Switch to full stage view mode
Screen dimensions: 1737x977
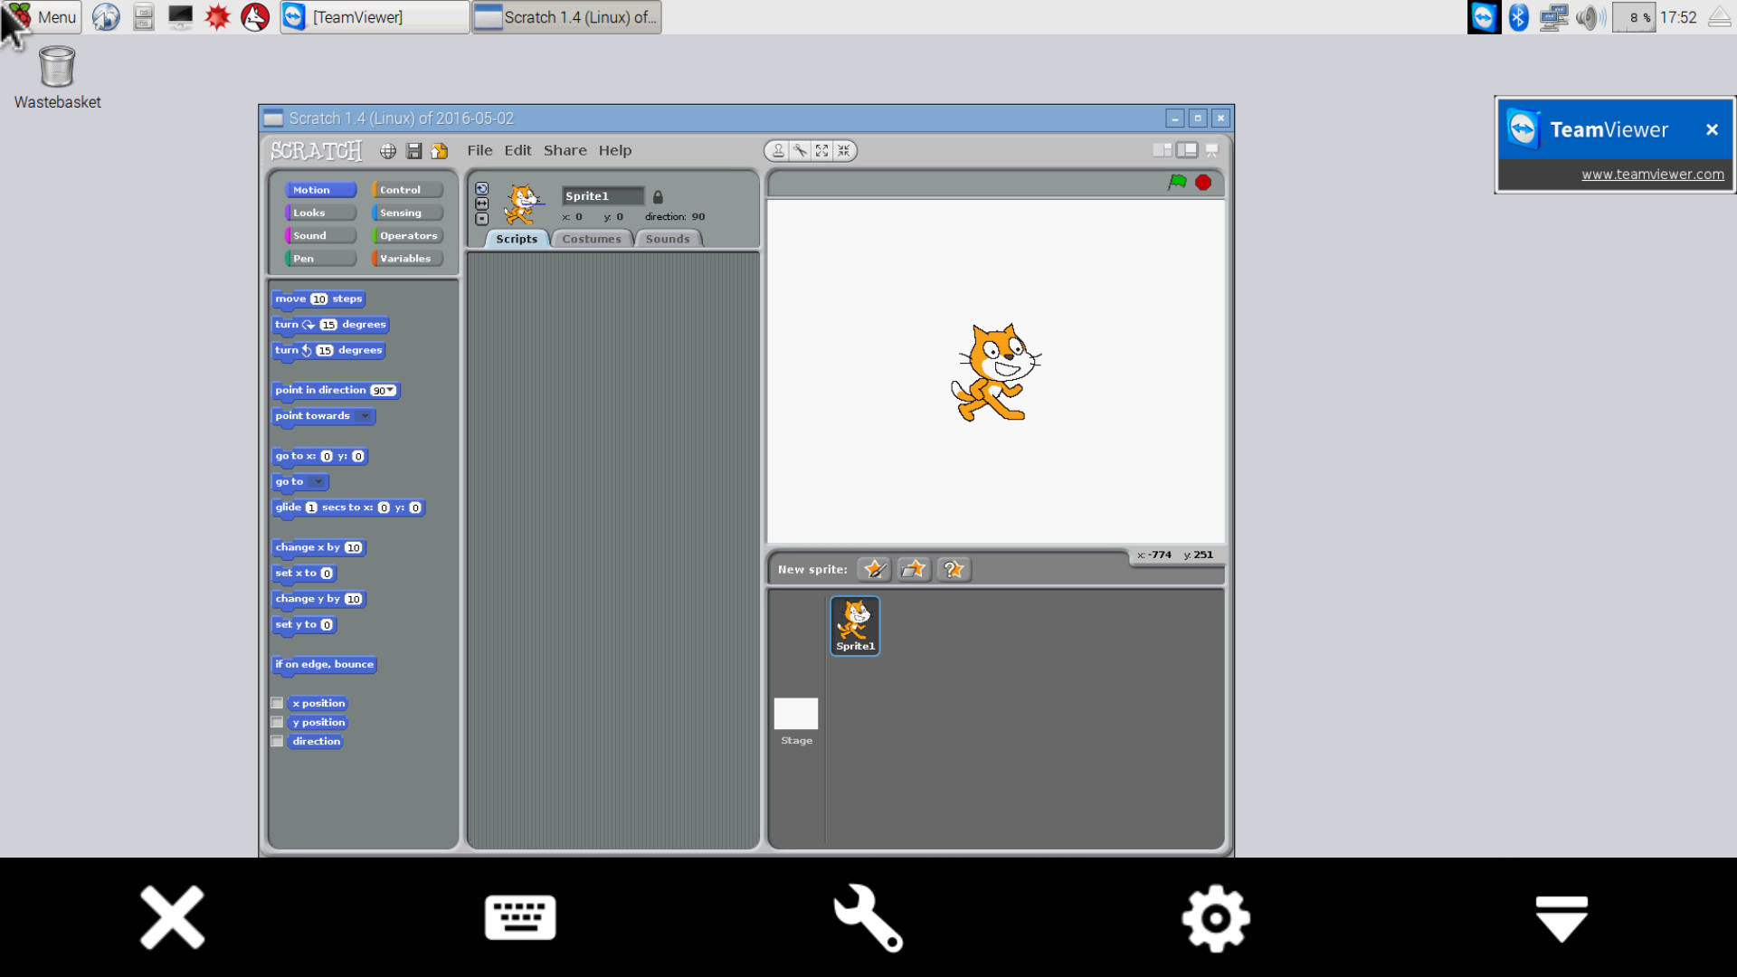[x=1187, y=150]
